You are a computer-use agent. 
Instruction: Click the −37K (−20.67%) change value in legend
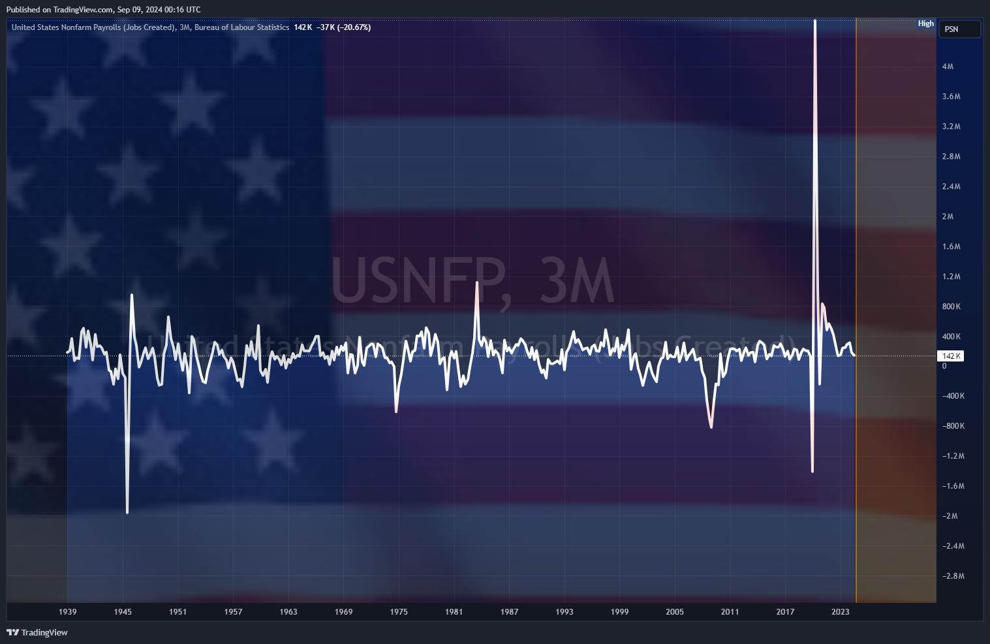coord(343,27)
